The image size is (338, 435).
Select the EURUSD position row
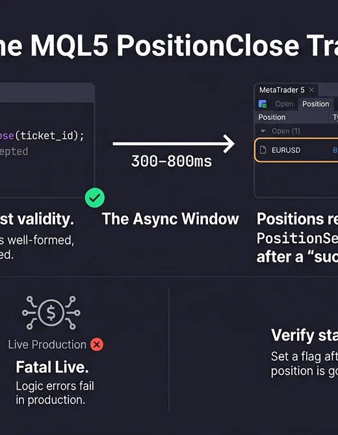coord(296,150)
